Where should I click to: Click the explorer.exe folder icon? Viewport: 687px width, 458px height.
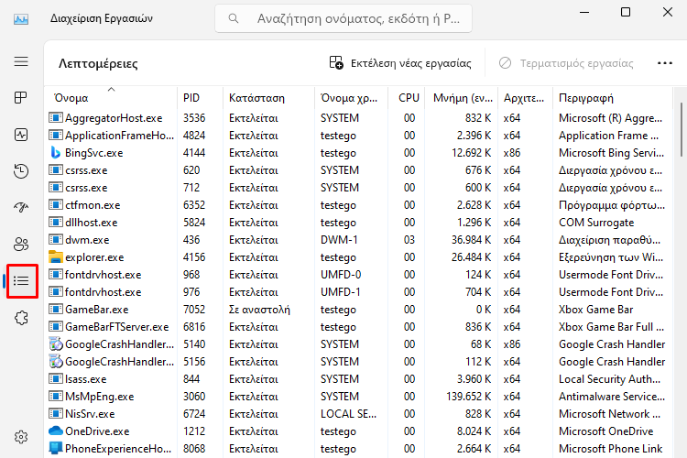[56, 256]
